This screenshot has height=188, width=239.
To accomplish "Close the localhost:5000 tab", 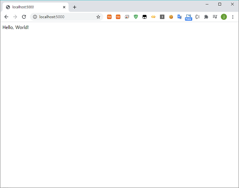I will point(64,7).
